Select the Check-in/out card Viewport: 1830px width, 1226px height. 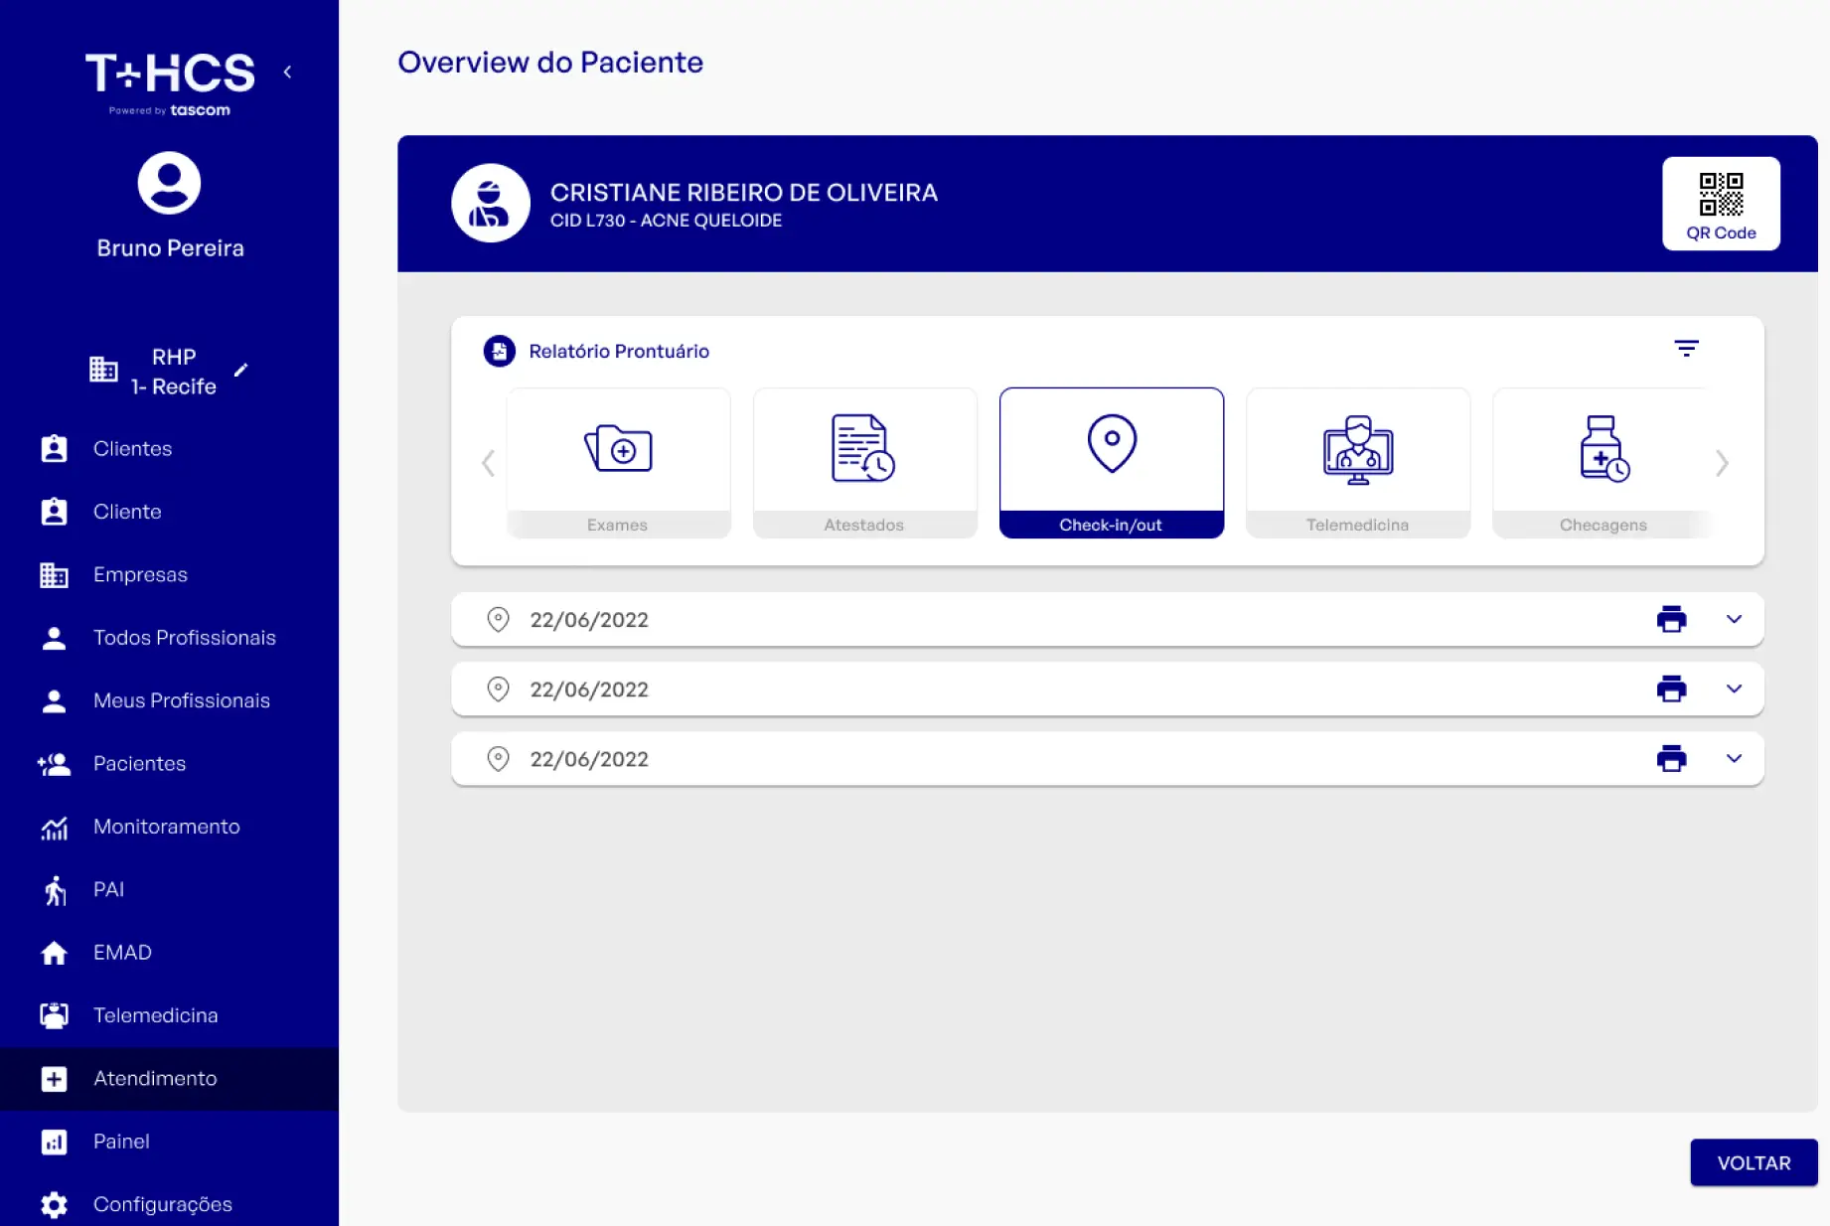(x=1111, y=463)
